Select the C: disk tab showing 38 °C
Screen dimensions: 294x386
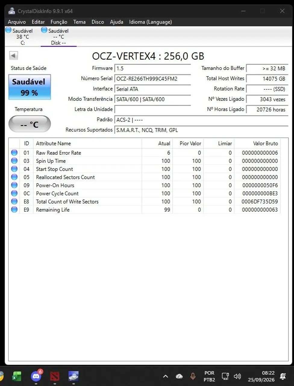[x=23, y=36]
